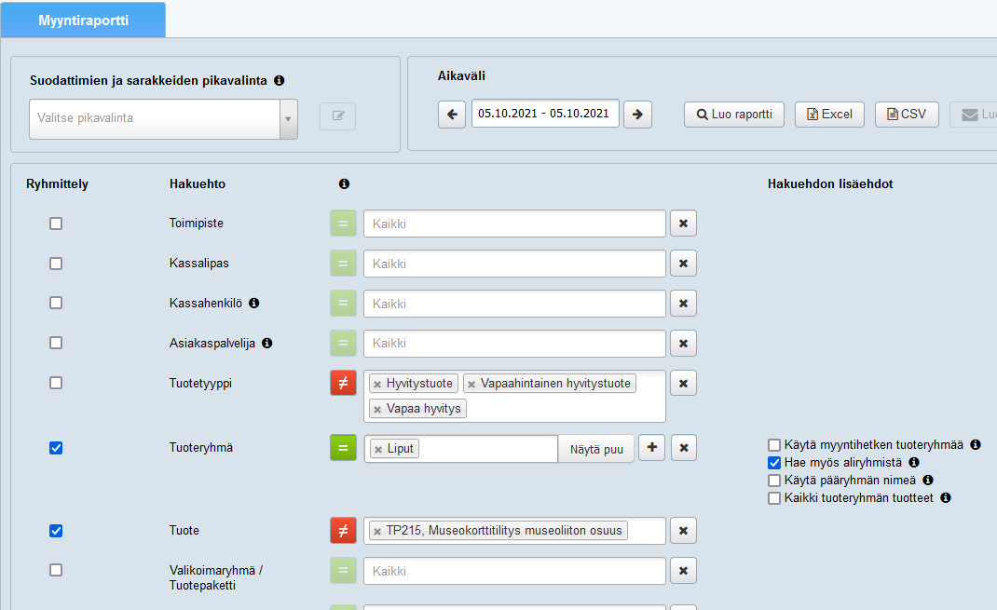Click the edit quick selection pencil icon
This screenshot has height=610, width=997.
point(337,116)
